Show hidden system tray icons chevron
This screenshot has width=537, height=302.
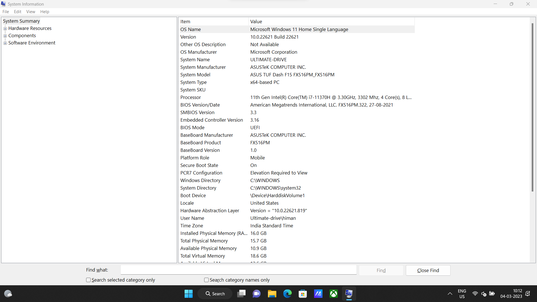tap(450, 294)
